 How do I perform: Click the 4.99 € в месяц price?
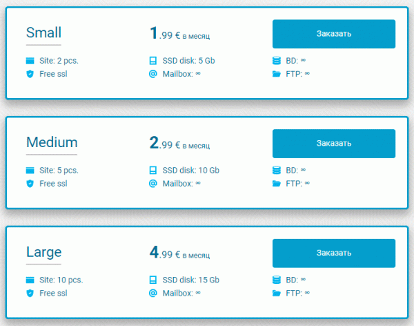(179, 253)
